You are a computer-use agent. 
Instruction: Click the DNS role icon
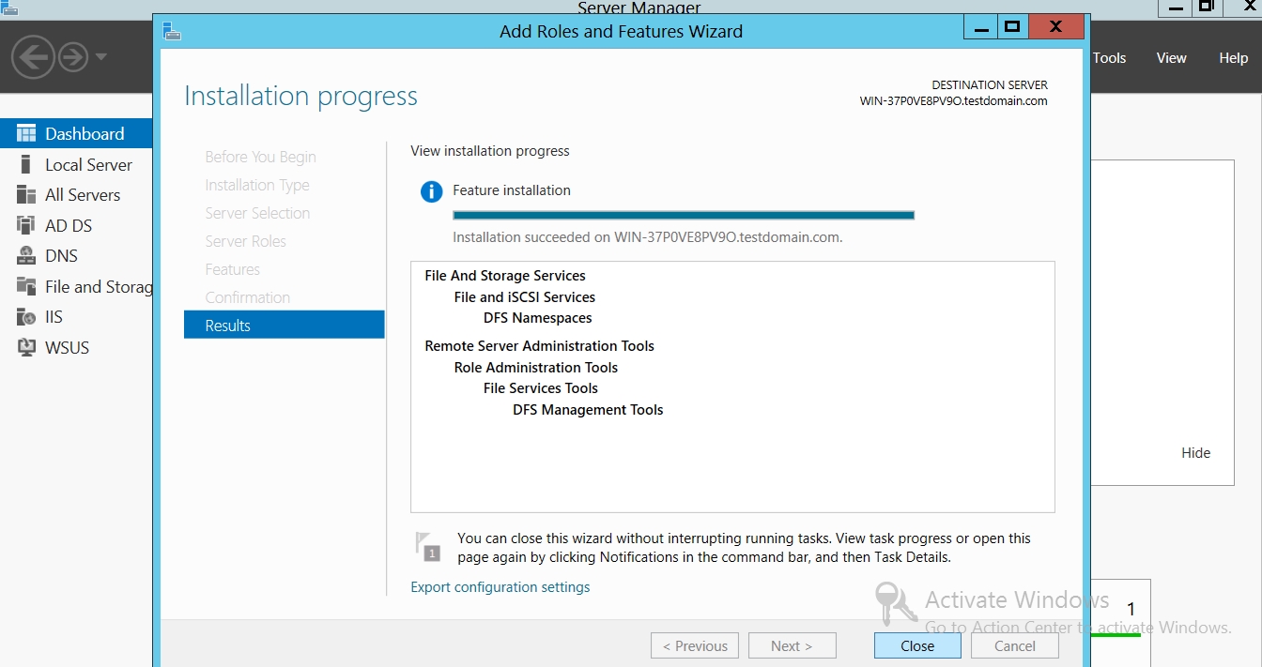pyautogui.click(x=26, y=256)
